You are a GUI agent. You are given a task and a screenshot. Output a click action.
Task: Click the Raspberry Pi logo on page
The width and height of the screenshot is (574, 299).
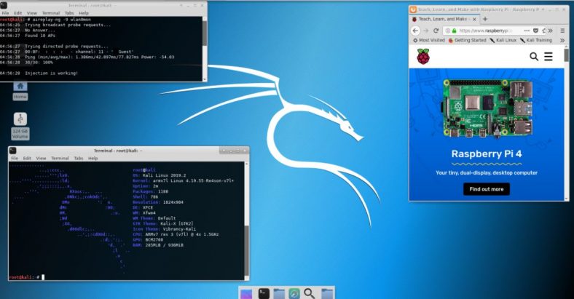click(423, 56)
